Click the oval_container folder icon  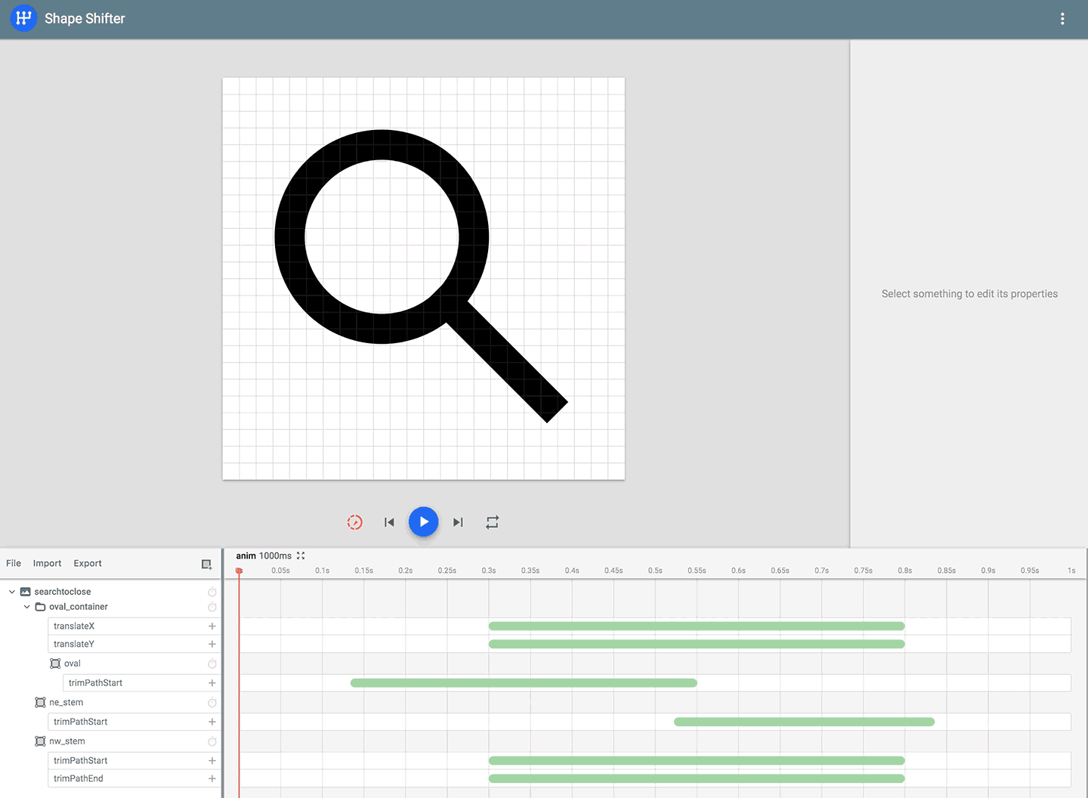41,607
